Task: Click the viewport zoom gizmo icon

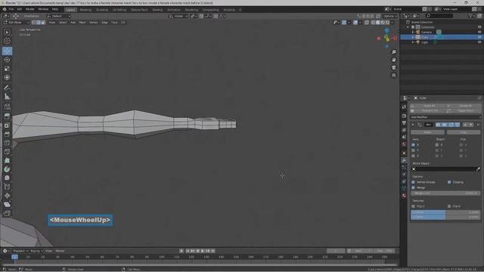Action: tap(393, 52)
